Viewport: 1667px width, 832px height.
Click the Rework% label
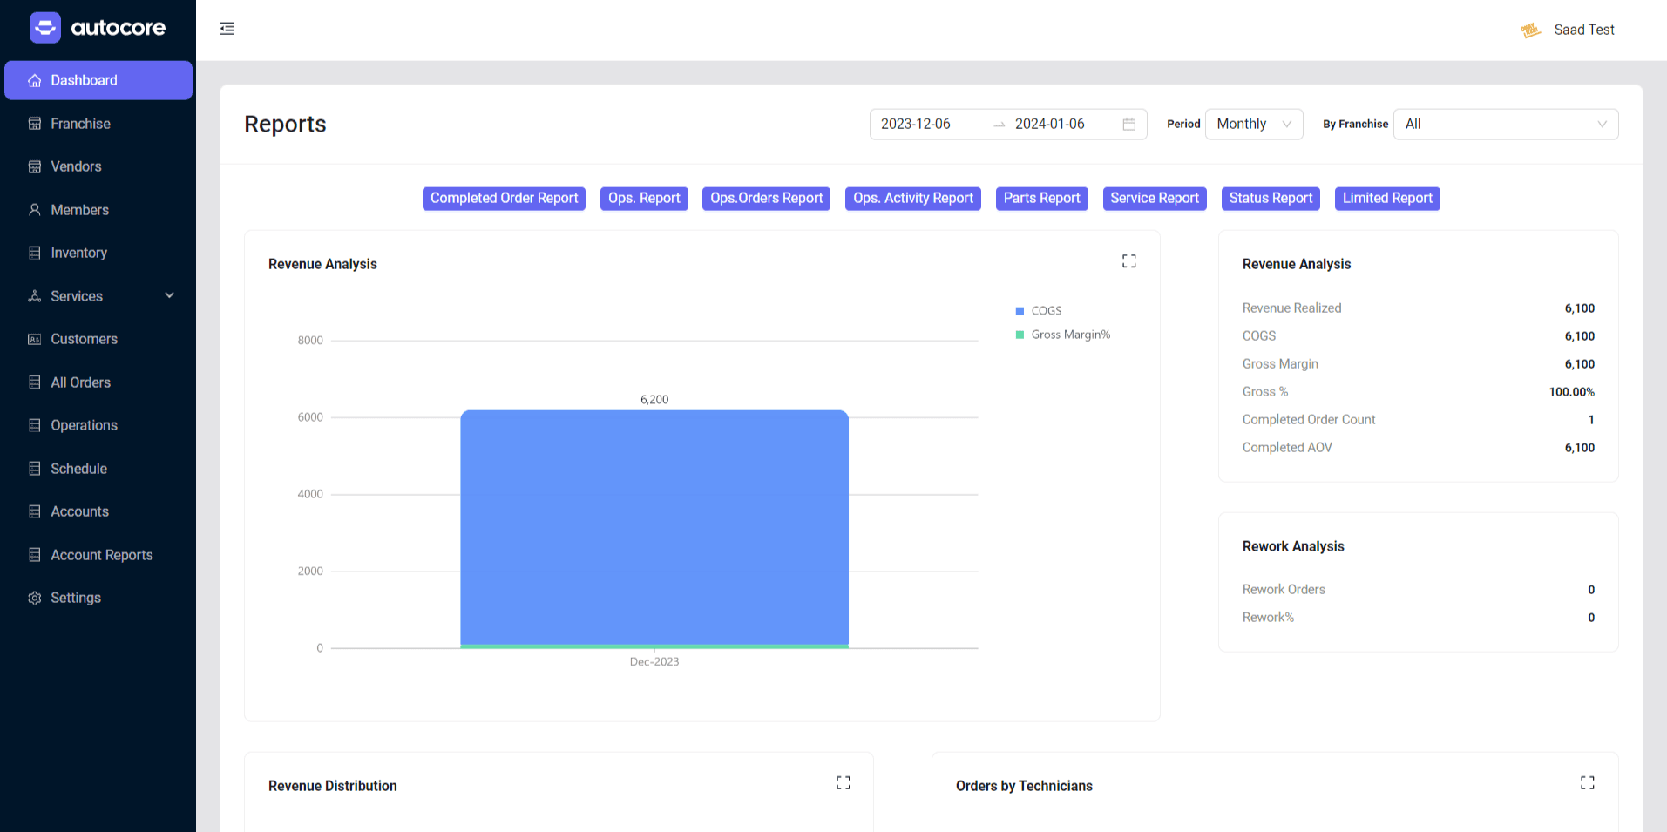pyautogui.click(x=1268, y=618)
